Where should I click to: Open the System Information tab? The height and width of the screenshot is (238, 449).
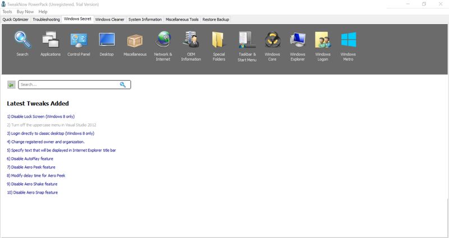click(x=145, y=20)
